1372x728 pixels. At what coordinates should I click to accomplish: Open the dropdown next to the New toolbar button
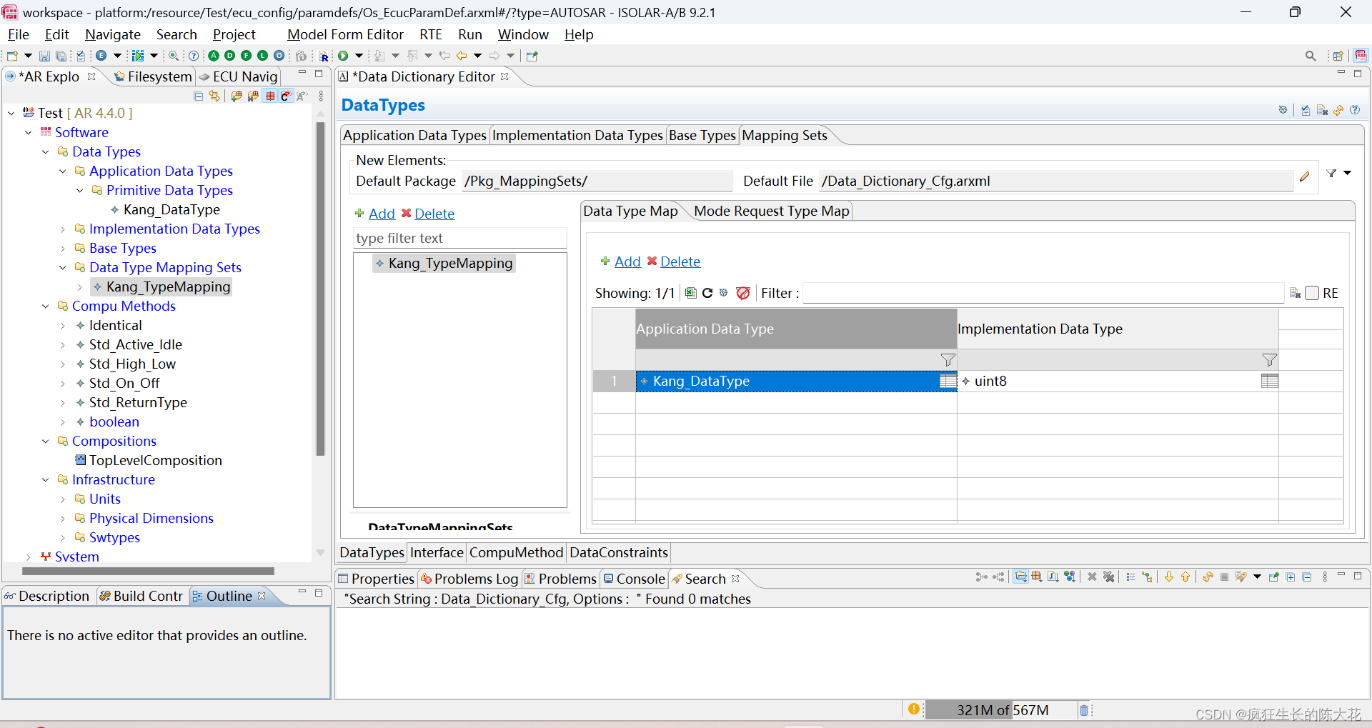[26, 56]
